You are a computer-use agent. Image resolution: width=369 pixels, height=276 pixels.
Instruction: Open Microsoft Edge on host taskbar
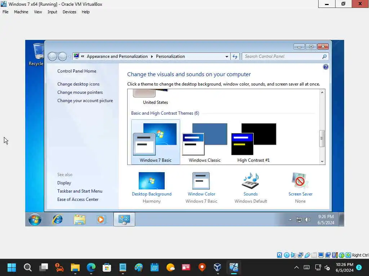click(x=91, y=267)
